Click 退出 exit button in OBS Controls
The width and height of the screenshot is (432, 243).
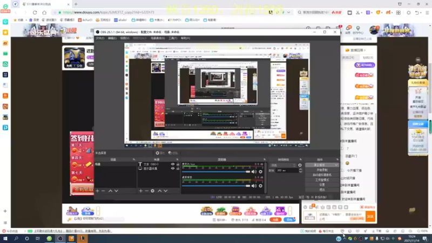pos(322,190)
